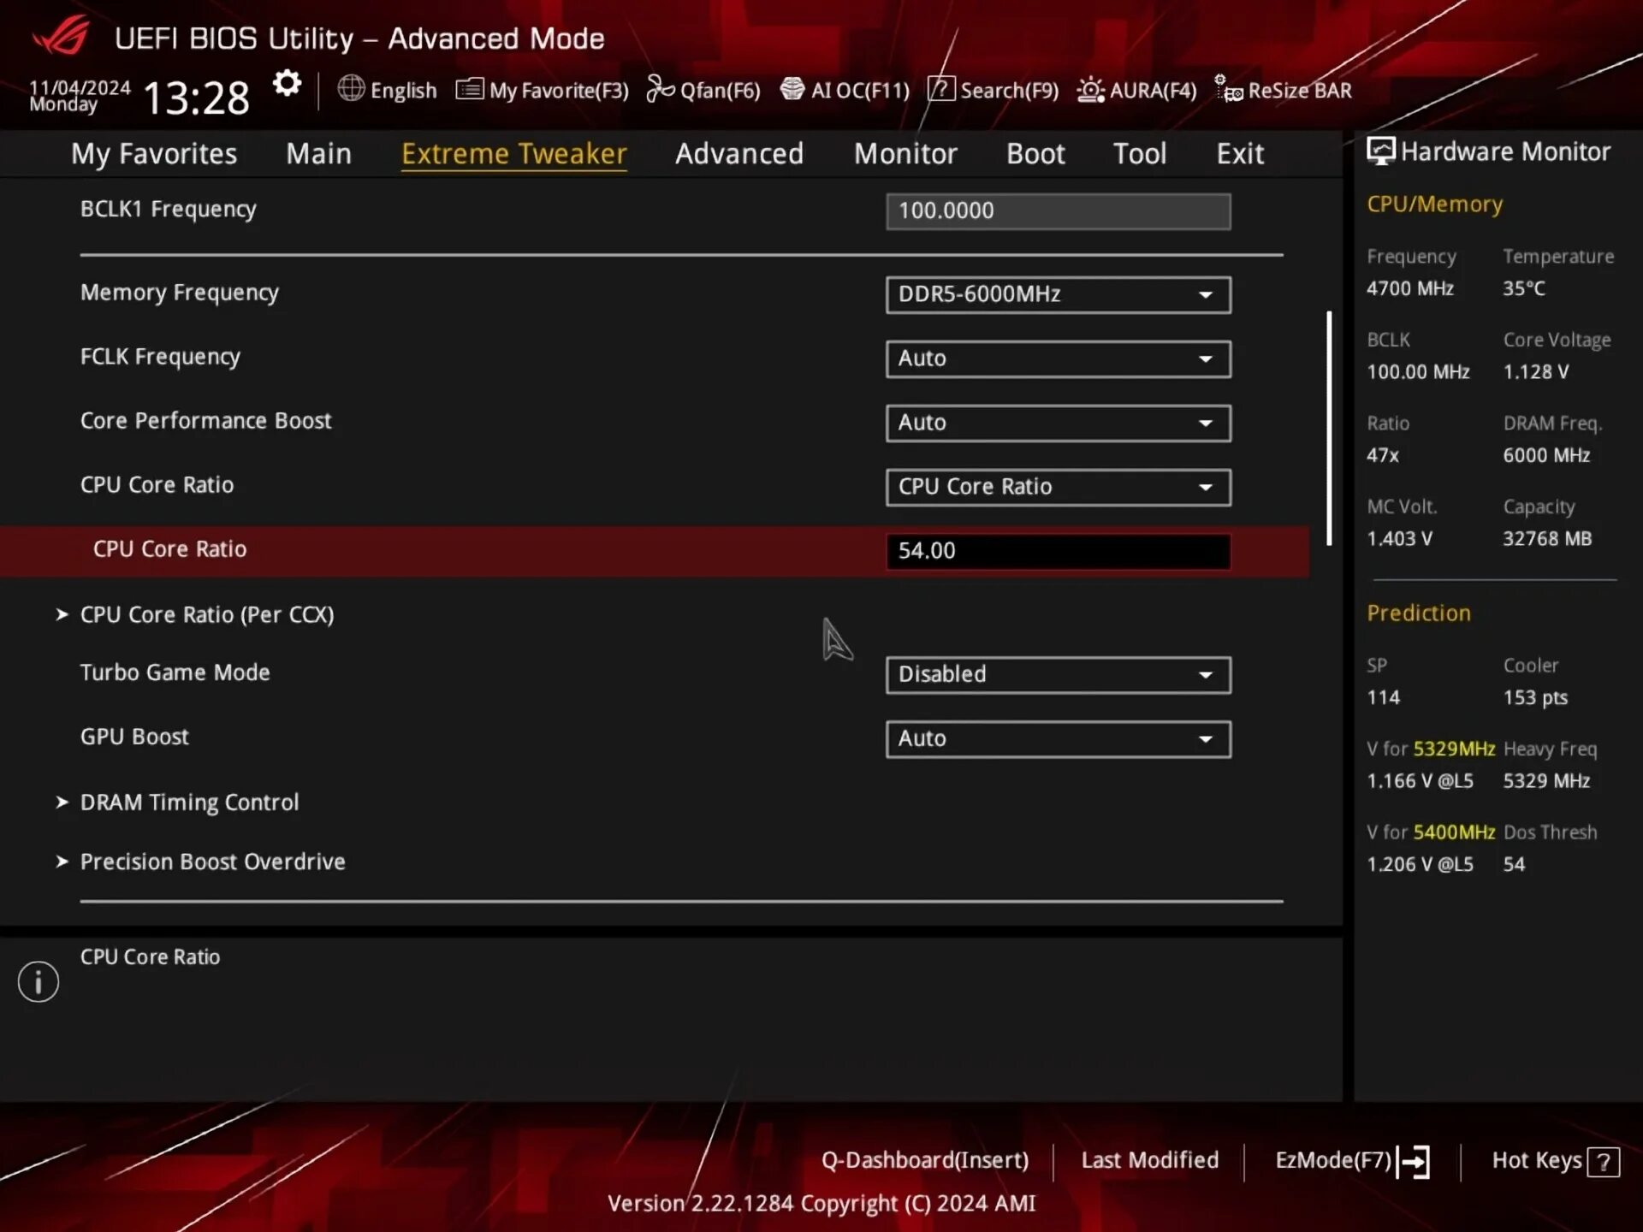Open FCLK Frequency Auto dropdown
The width and height of the screenshot is (1643, 1232).
tap(1058, 358)
